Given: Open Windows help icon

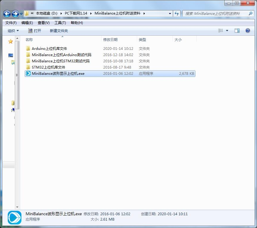Looking at the screenshot, I should point(248,31).
